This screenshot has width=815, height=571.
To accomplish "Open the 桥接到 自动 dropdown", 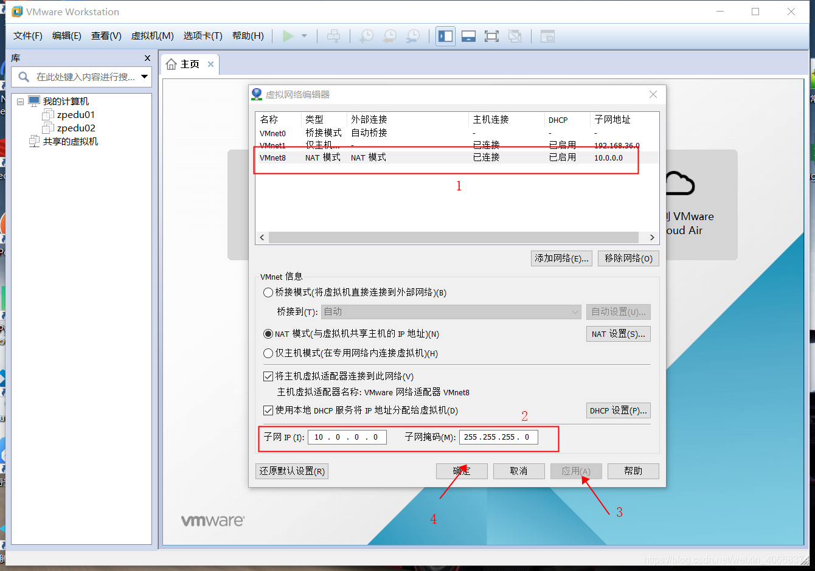I will (451, 312).
